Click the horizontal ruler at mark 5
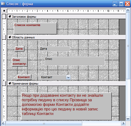 (x=58, y=11)
